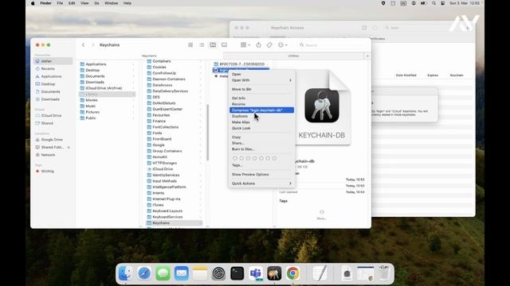510x286 pixels.
Task: Go back in Finder navigation
Action: 83,45
